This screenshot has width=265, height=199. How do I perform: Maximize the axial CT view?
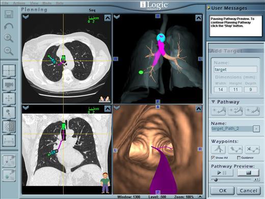click(108, 18)
